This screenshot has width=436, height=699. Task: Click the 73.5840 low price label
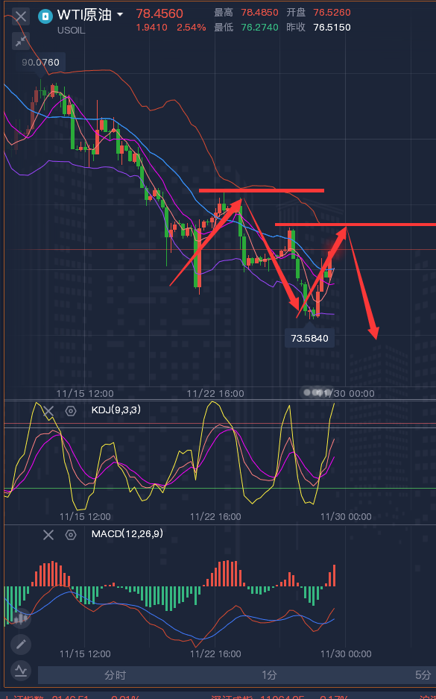pos(309,339)
